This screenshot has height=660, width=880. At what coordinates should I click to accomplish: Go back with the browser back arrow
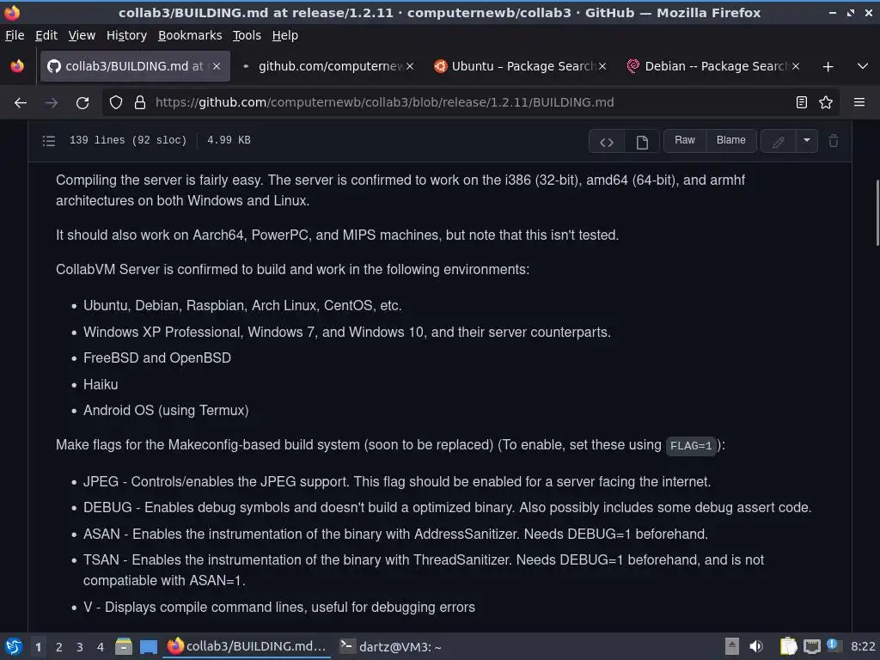21,103
